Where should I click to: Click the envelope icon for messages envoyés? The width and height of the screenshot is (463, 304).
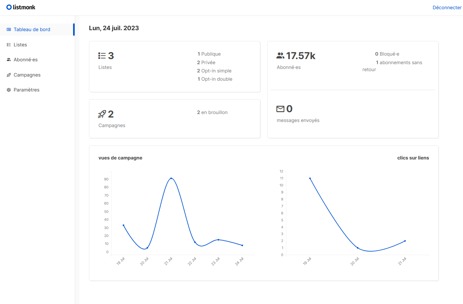(x=280, y=109)
